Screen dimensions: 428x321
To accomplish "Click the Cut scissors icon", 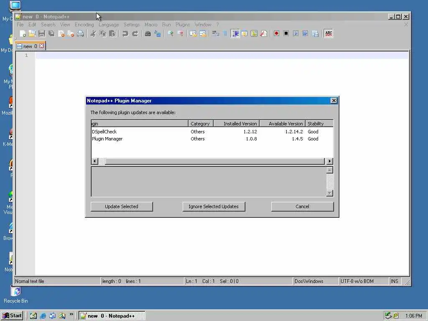I will pyautogui.click(x=93, y=33).
